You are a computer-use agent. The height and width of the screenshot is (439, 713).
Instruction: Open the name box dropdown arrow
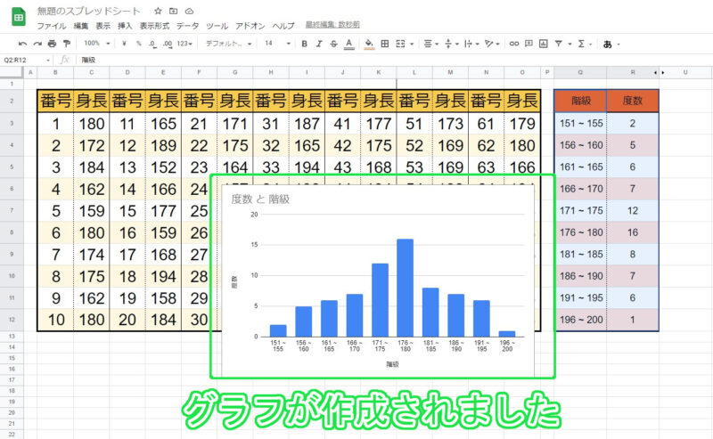pyautogui.click(x=48, y=60)
